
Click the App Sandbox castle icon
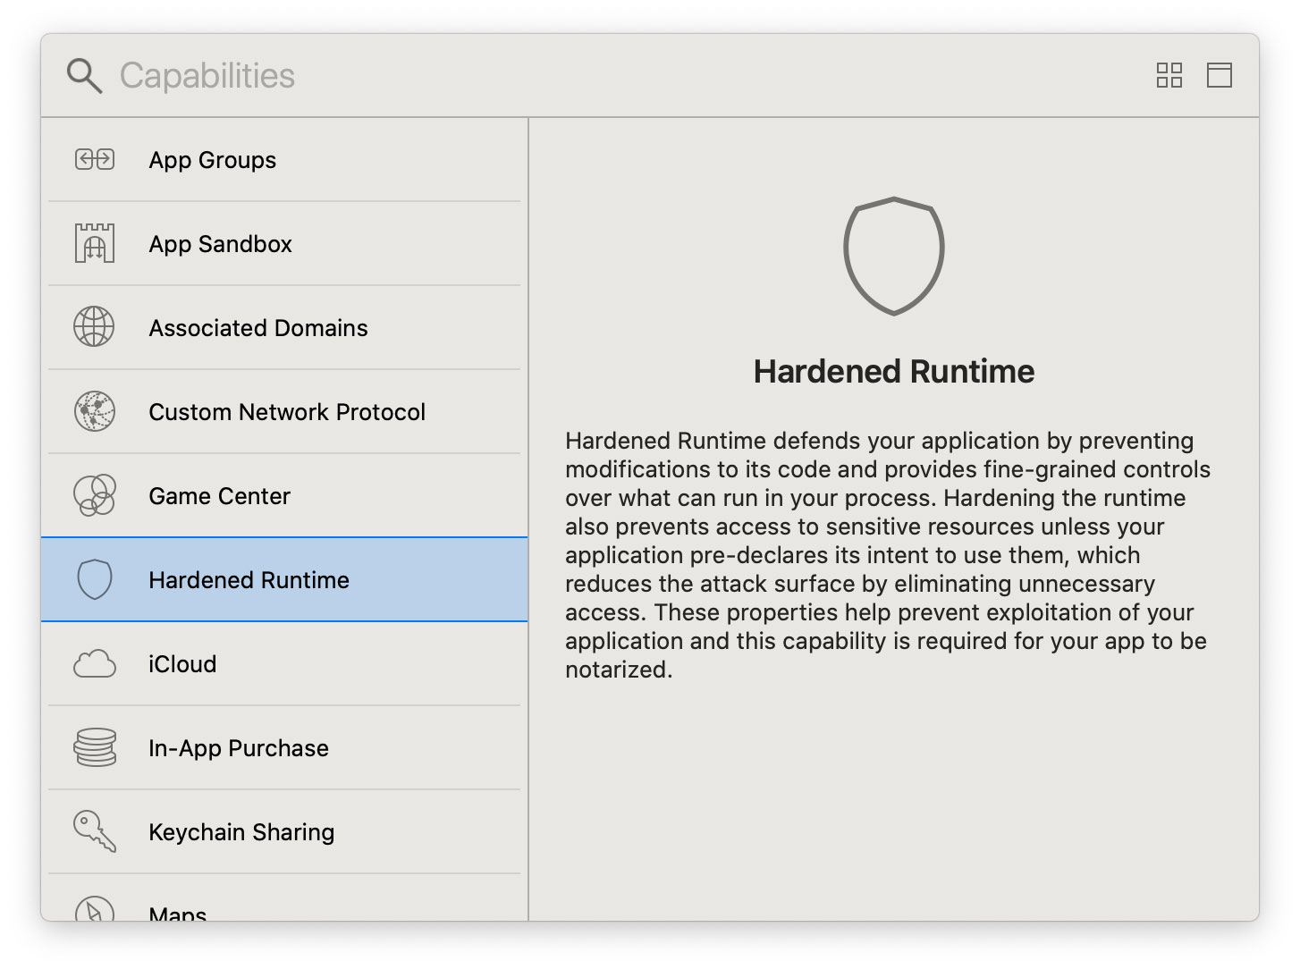click(x=94, y=243)
